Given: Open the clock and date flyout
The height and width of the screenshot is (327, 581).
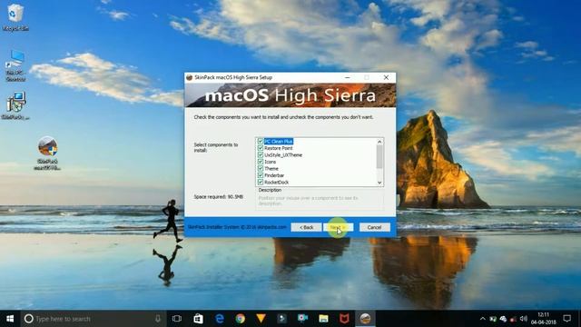Looking at the screenshot, I should 543,319.
